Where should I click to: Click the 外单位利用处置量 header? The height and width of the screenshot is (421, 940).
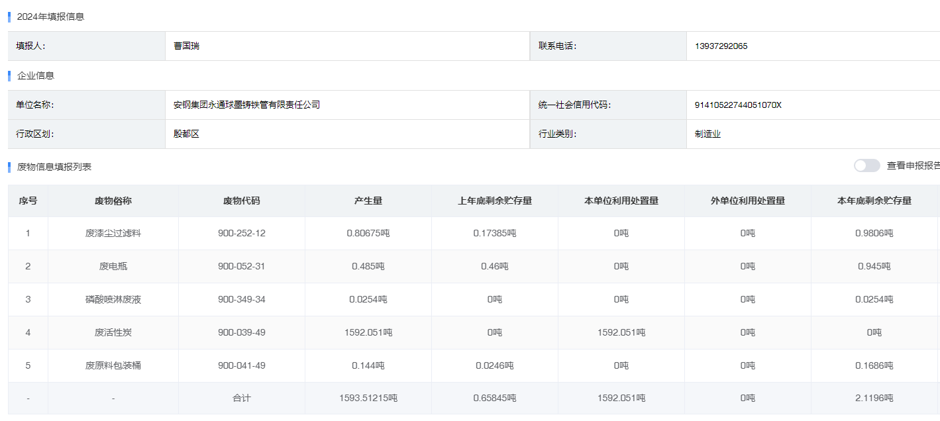click(747, 200)
